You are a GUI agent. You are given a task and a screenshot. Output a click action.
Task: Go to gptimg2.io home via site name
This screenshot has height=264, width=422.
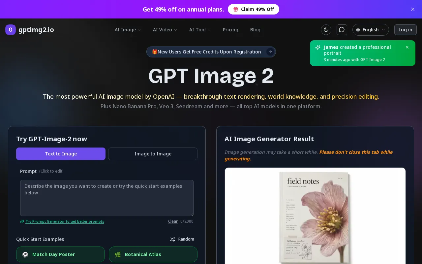36,30
